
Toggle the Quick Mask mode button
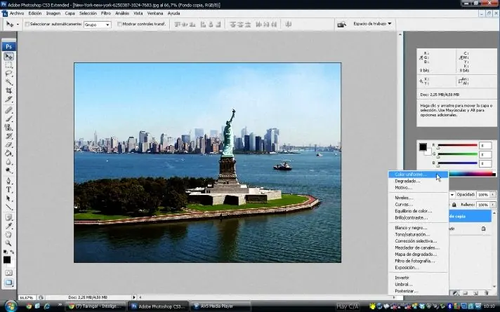tap(9, 272)
